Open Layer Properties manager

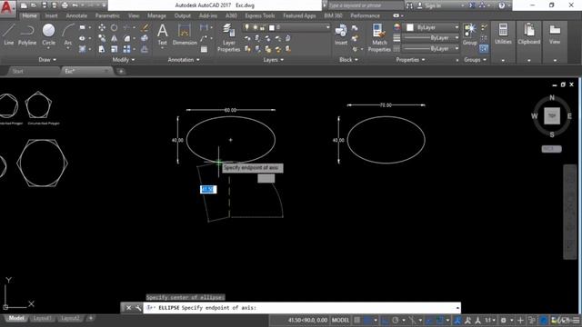coord(228,38)
